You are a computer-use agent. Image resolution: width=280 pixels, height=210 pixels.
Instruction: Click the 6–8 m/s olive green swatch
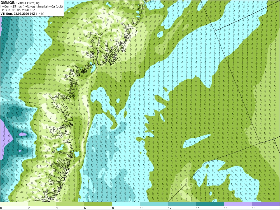pos(98,204)
